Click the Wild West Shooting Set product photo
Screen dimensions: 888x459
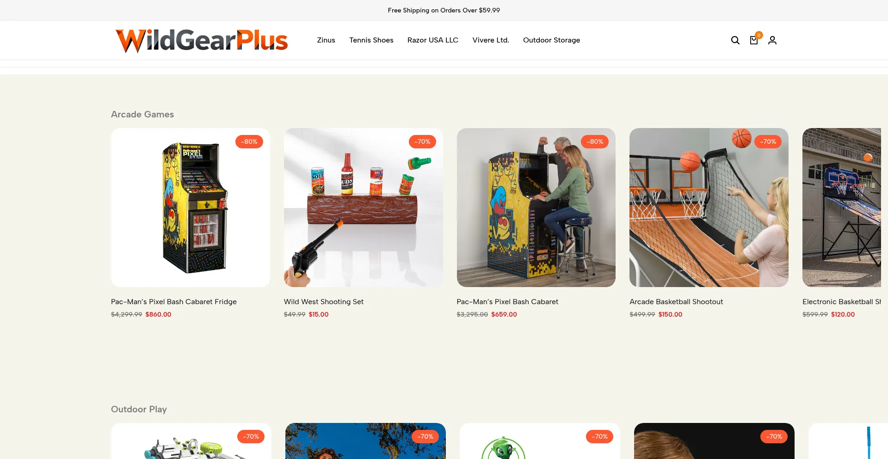coord(364,208)
